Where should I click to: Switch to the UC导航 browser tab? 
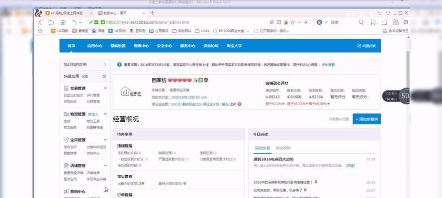pos(67,13)
